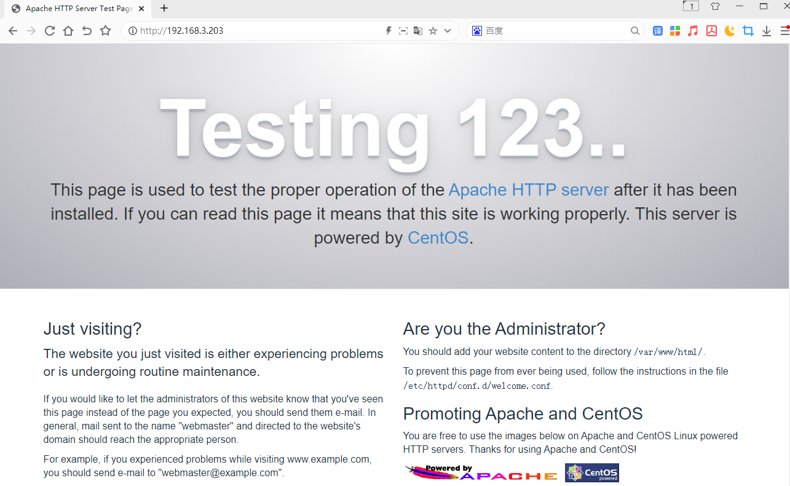Click the tab counter showing 1
The image size is (790, 486).
[691, 6]
